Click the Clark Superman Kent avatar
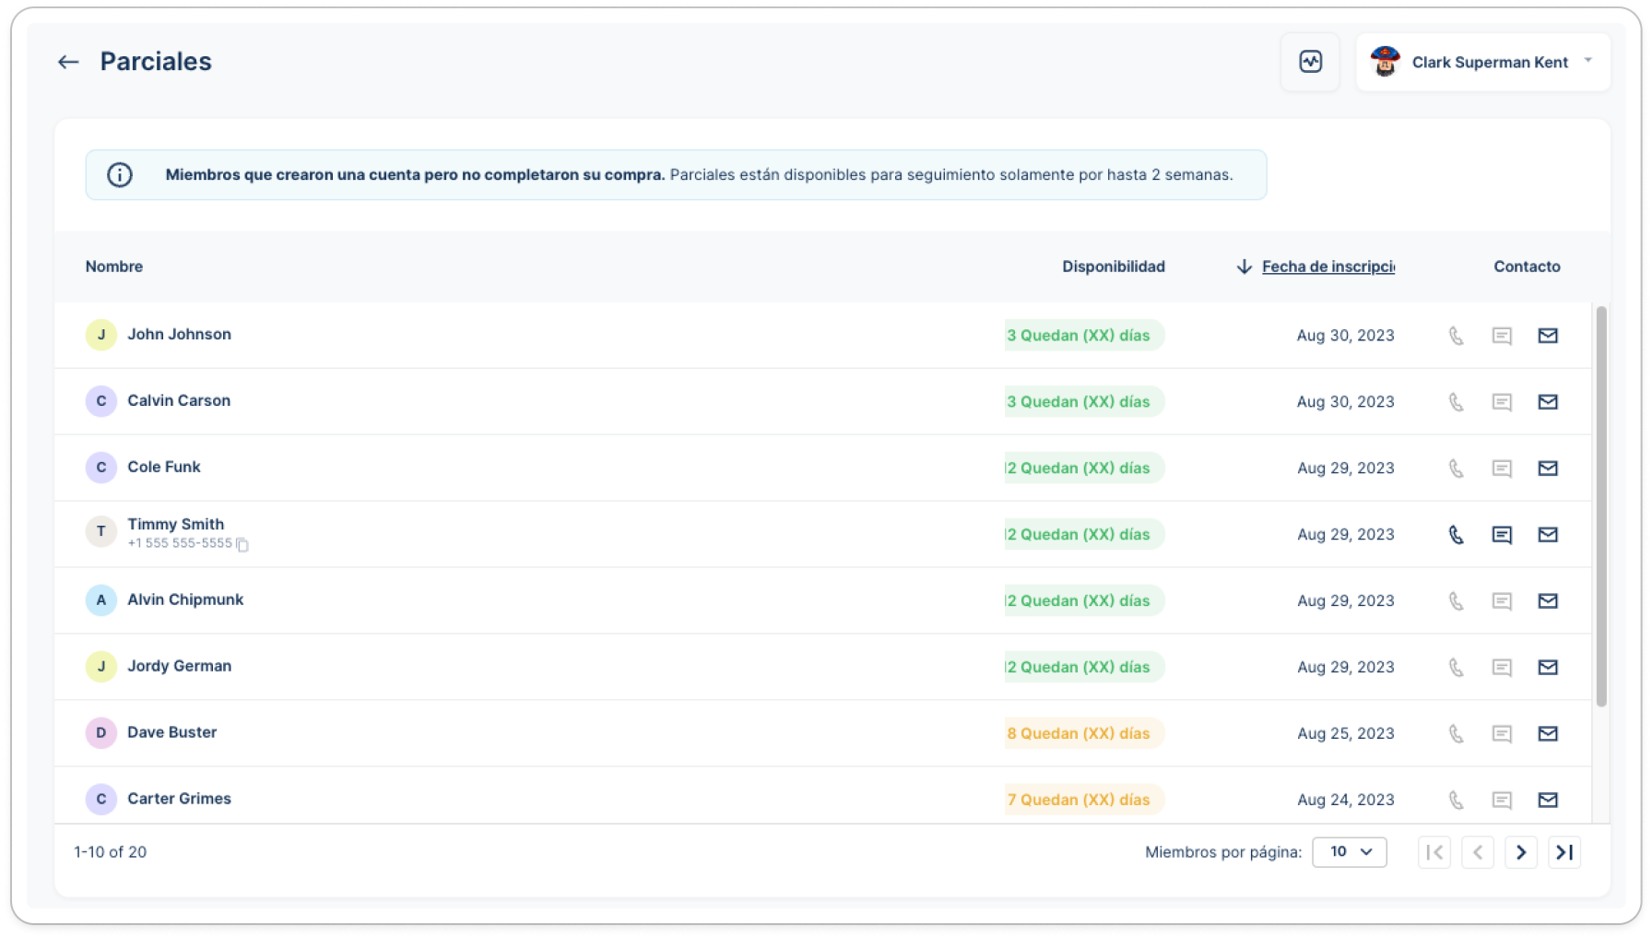This screenshot has width=1652, height=938. tap(1385, 62)
